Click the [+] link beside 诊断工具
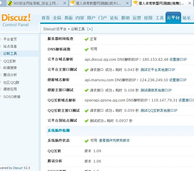Screen dimensions: 194x171 pos(90,29)
